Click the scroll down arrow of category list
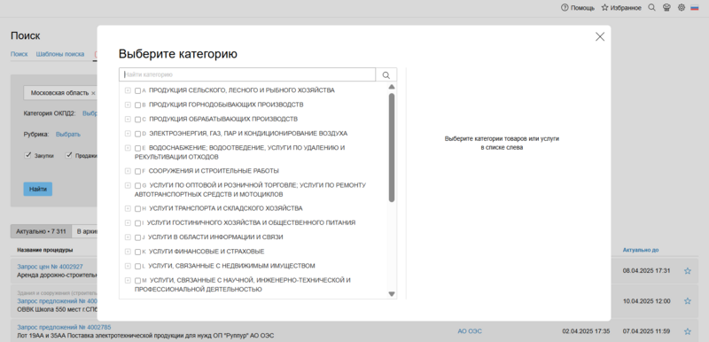 click(392, 294)
